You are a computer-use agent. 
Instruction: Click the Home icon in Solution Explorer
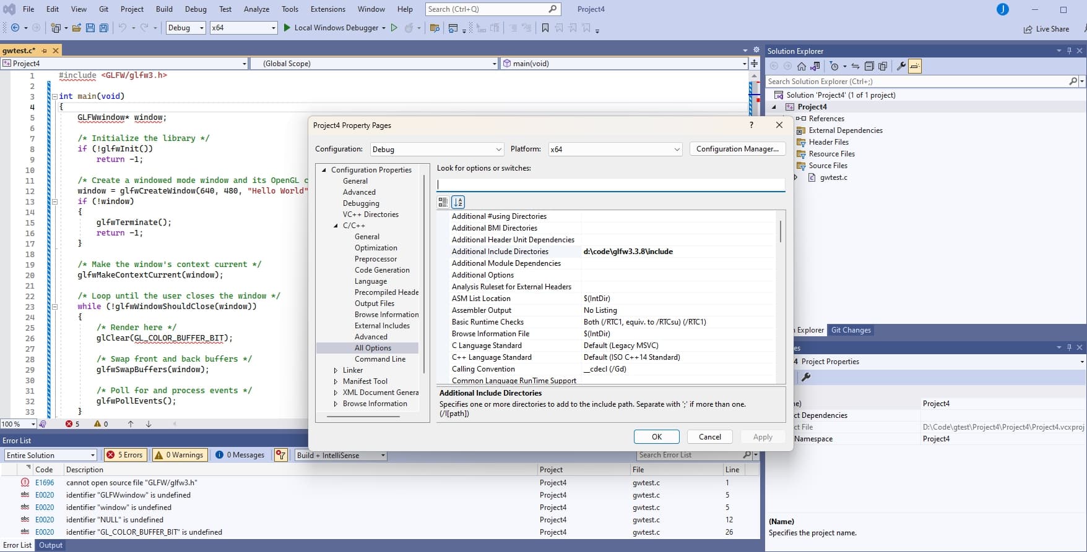[802, 66]
